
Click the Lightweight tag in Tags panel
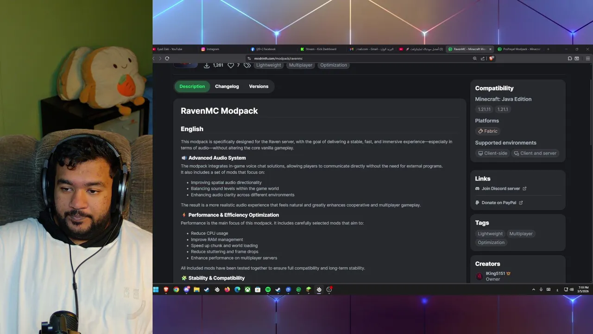click(490, 234)
